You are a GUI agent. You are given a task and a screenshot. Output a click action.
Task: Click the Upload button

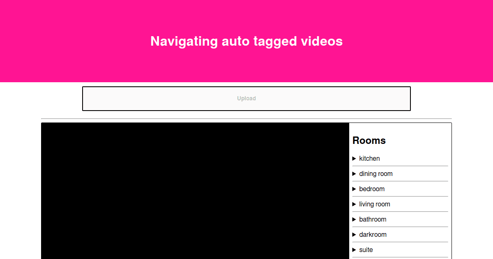[x=246, y=99]
